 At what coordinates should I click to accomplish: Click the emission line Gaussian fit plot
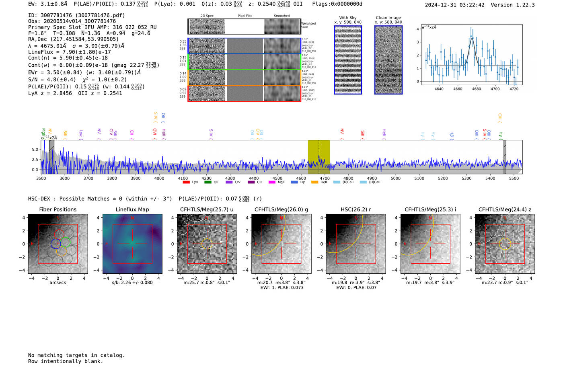pos(472,55)
